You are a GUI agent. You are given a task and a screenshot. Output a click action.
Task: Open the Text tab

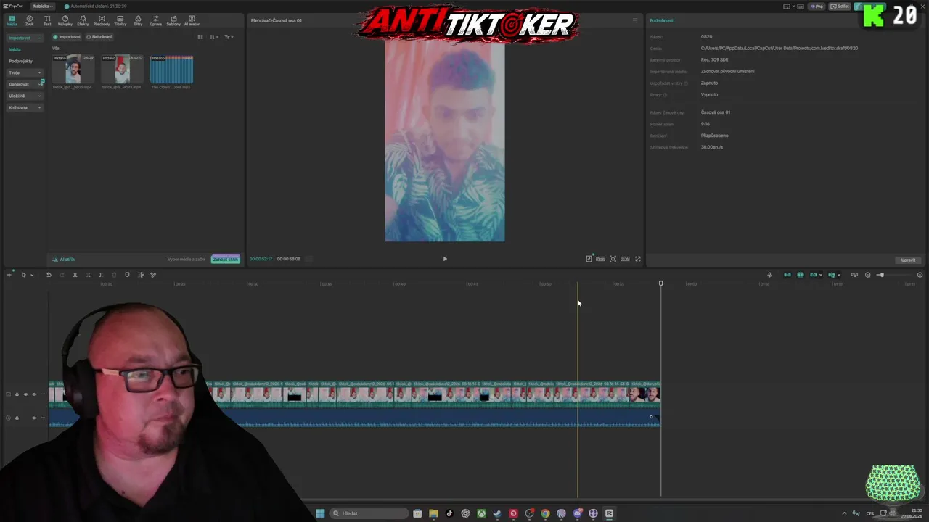(x=47, y=20)
